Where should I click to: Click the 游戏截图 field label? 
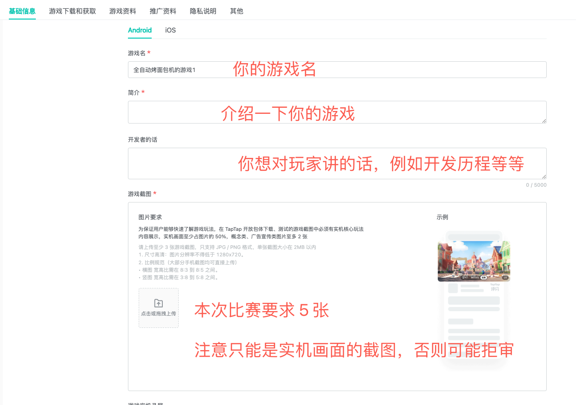pyautogui.click(x=140, y=194)
